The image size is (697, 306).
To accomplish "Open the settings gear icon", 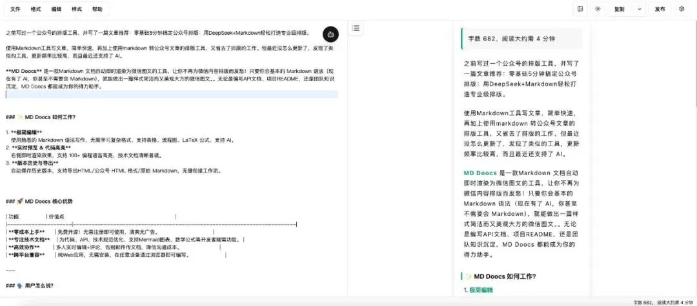I will click(681, 9).
